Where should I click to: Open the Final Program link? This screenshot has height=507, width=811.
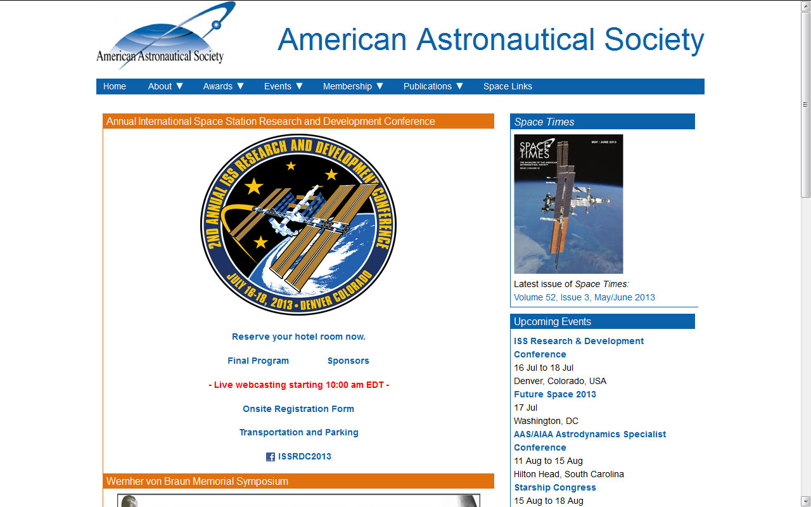258,361
